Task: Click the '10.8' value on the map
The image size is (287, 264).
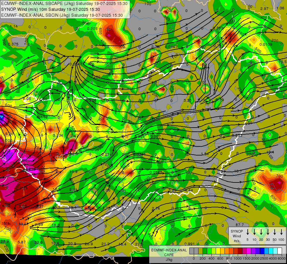Action: pos(73,172)
